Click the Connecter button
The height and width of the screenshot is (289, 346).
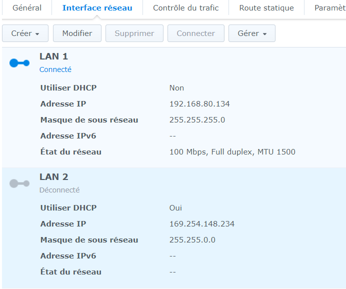(195, 33)
